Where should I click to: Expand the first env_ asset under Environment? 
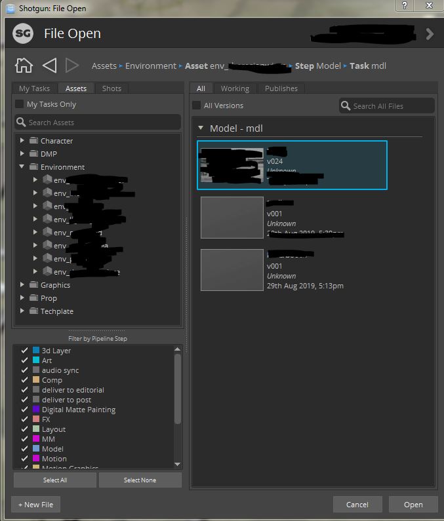point(35,180)
